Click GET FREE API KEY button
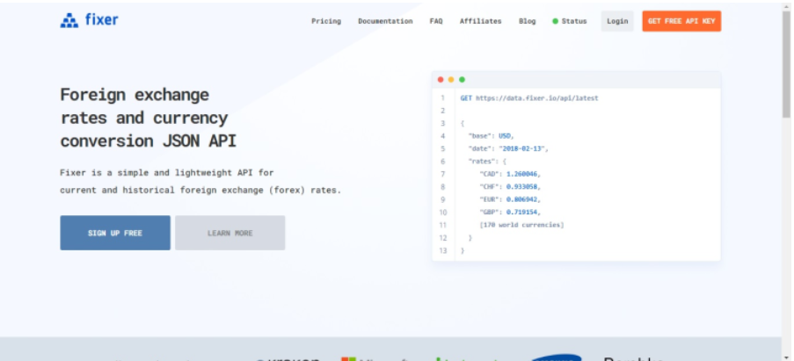This screenshot has height=361, width=794. pyautogui.click(x=681, y=21)
